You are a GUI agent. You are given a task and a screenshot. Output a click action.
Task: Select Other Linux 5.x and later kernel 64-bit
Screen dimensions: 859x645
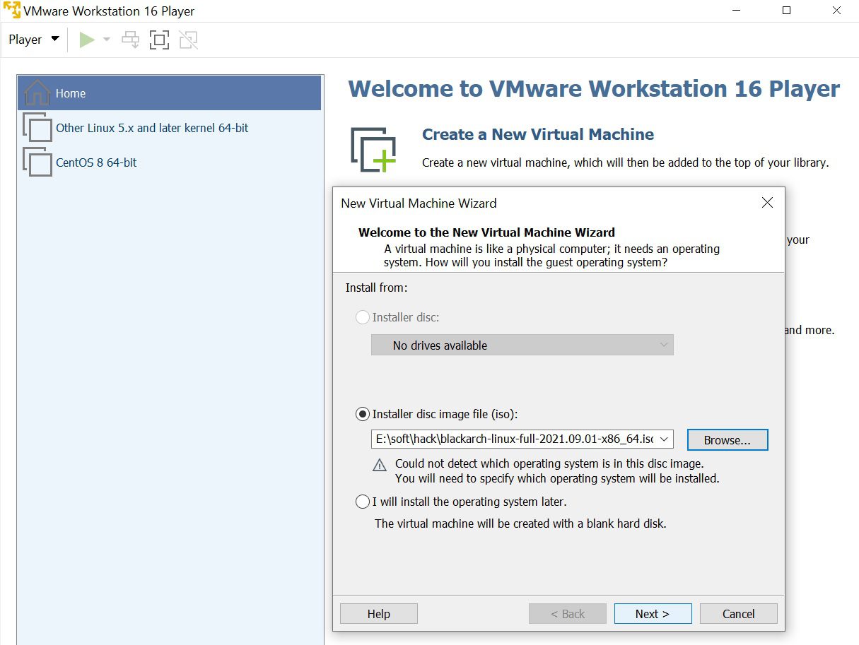click(152, 128)
